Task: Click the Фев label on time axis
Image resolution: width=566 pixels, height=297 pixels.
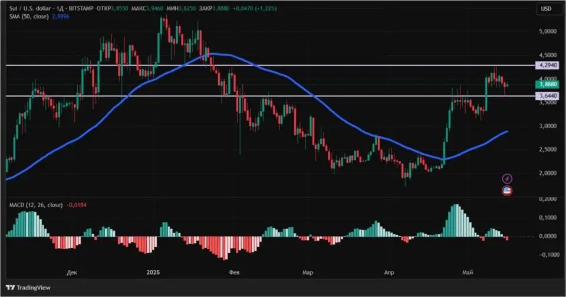Action: [x=234, y=272]
